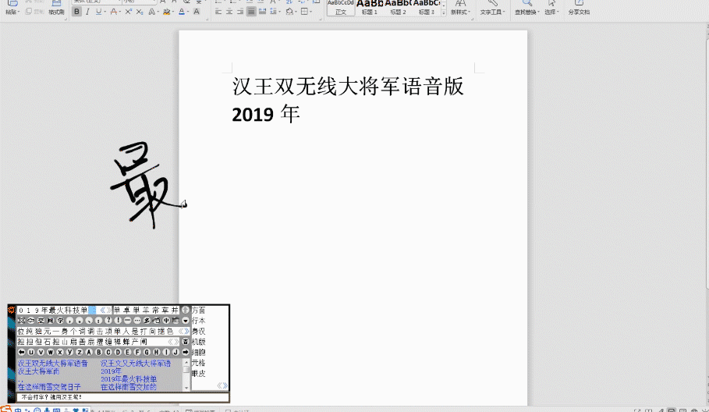Apply strikethrough formatting

point(114,12)
